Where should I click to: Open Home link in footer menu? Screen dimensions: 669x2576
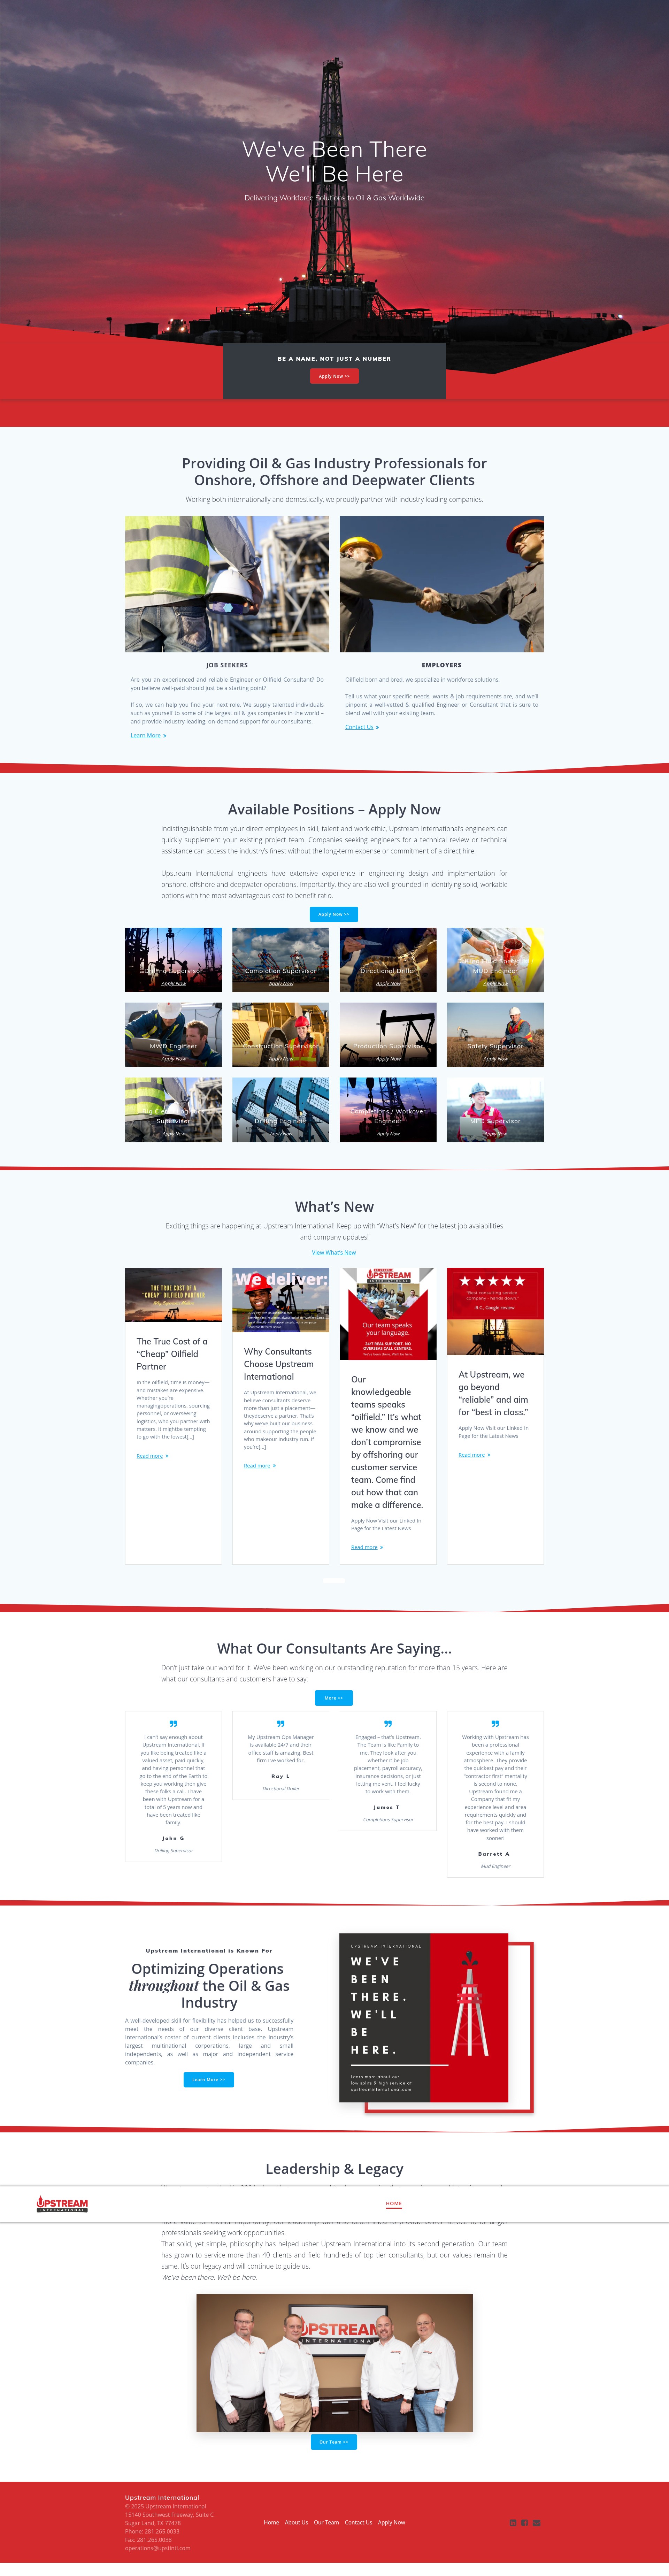click(x=271, y=2522)
